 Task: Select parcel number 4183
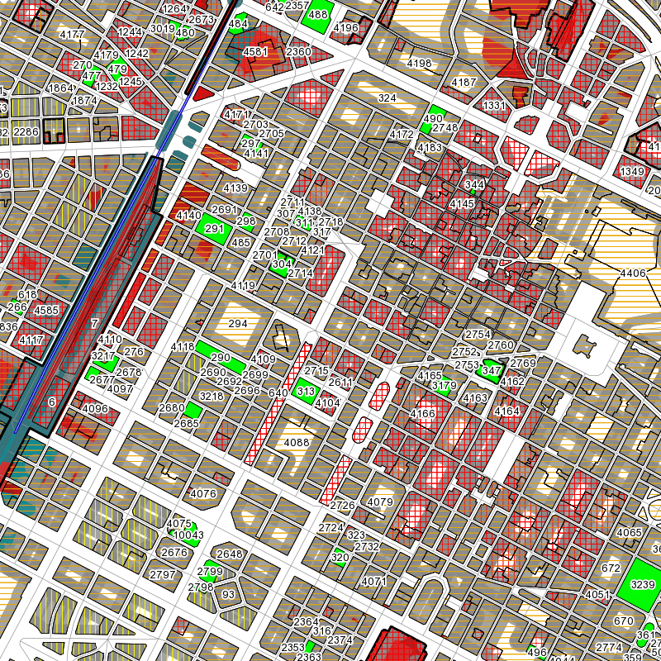(430, 148)
